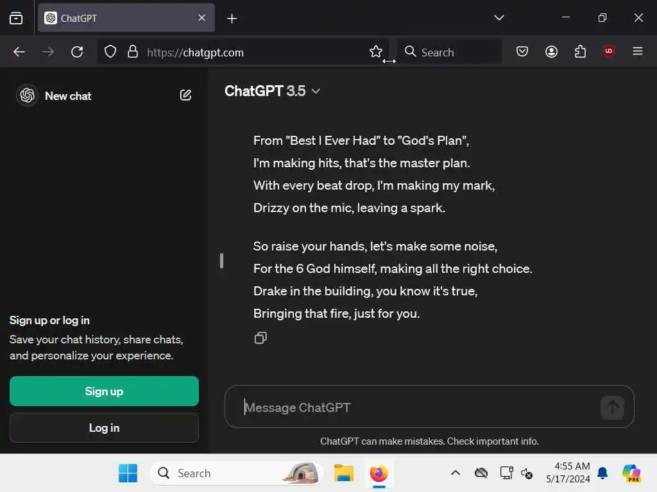
Task: Open the Windows Start menu
Action: 128,473
